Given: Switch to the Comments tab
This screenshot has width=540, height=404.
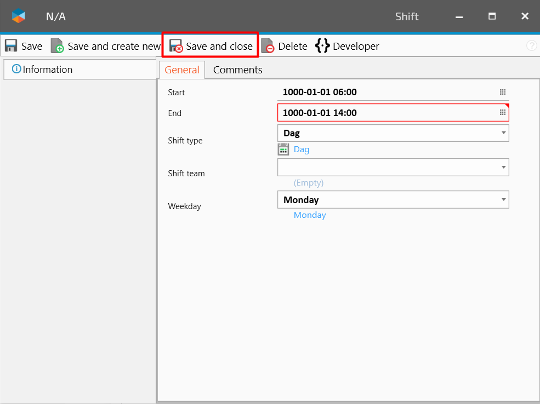Looking at the screenshot, I should click(237, 70).
